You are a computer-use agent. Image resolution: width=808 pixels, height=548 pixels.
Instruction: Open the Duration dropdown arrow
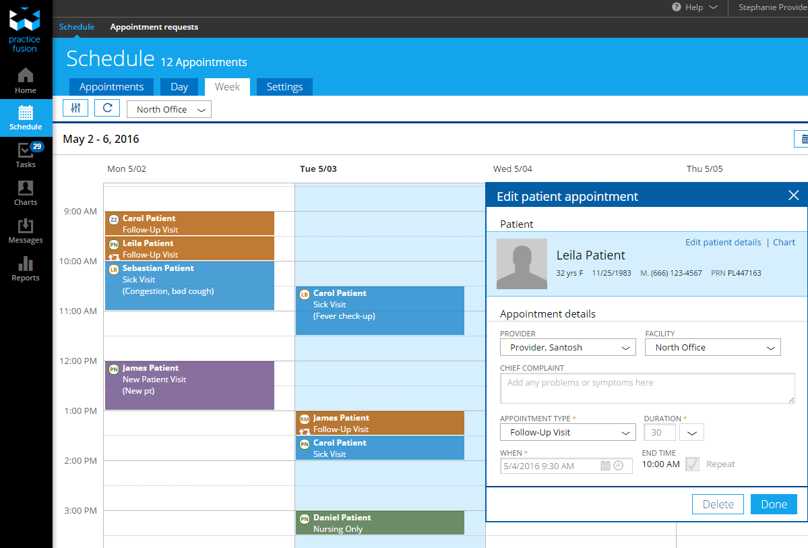click(691, 433)
